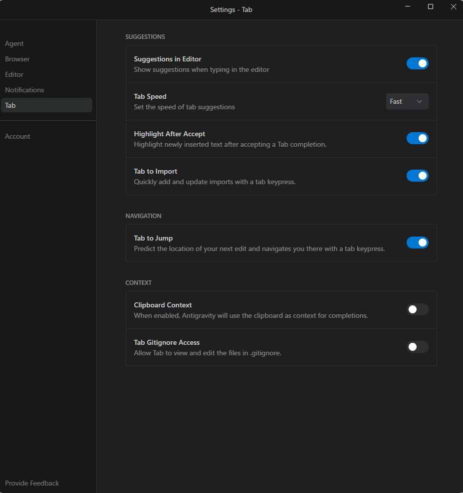Open the Account section
This screenshot has height=493, width=463.
(x=18, y=137)
